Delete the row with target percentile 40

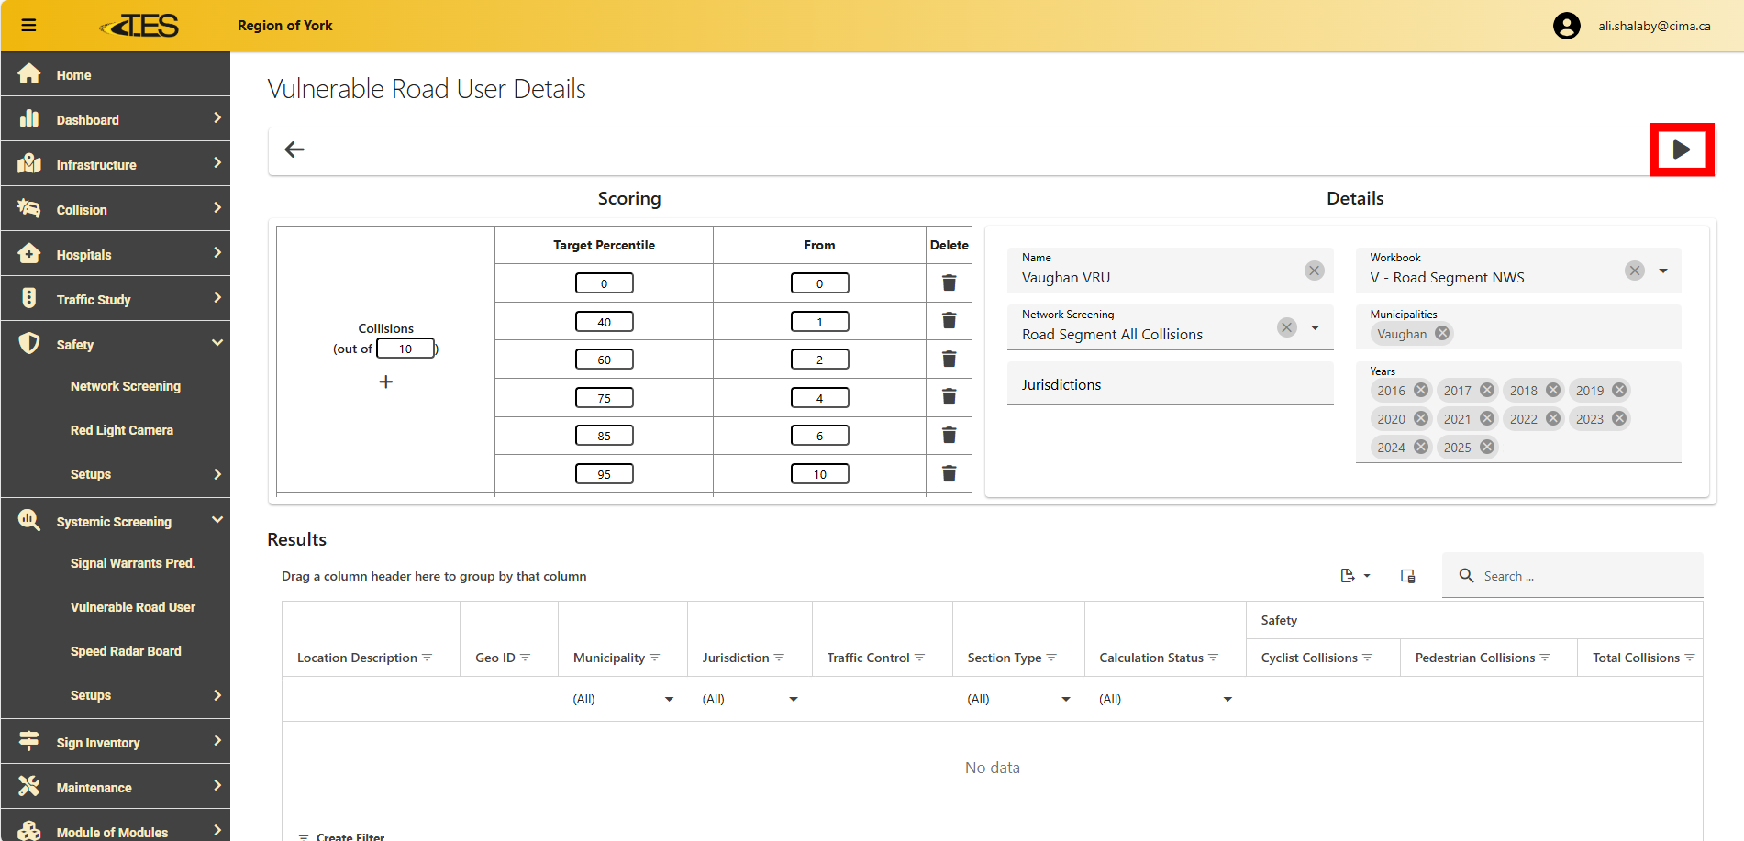tap(949, 321)
